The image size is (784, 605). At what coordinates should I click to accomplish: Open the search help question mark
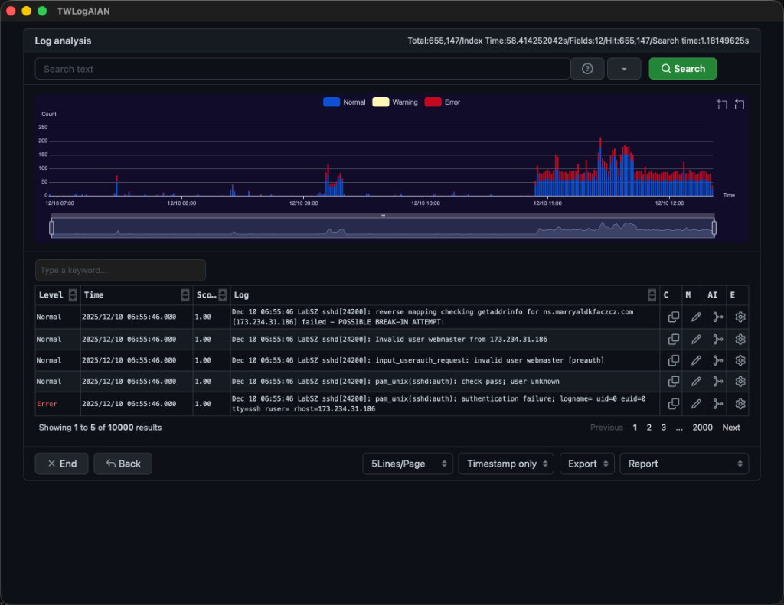click(x=587, y=69)
